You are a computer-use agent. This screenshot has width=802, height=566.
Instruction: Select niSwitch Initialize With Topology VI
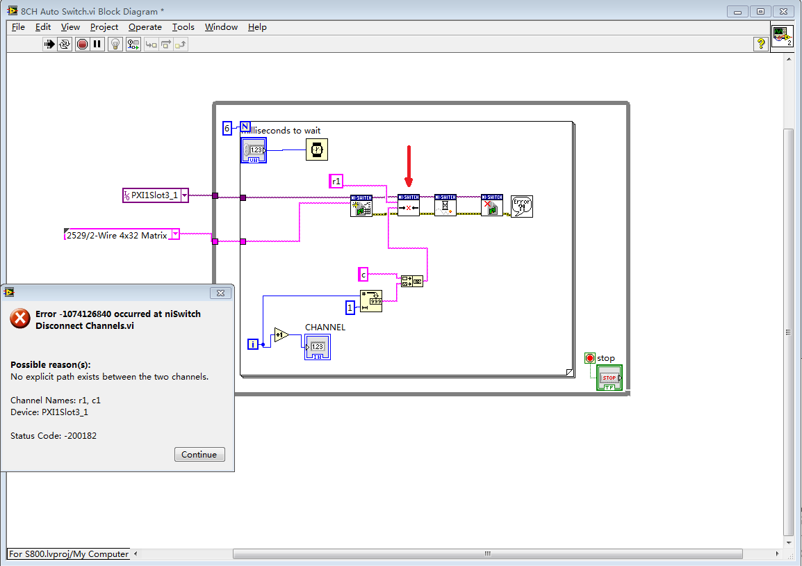361,206
